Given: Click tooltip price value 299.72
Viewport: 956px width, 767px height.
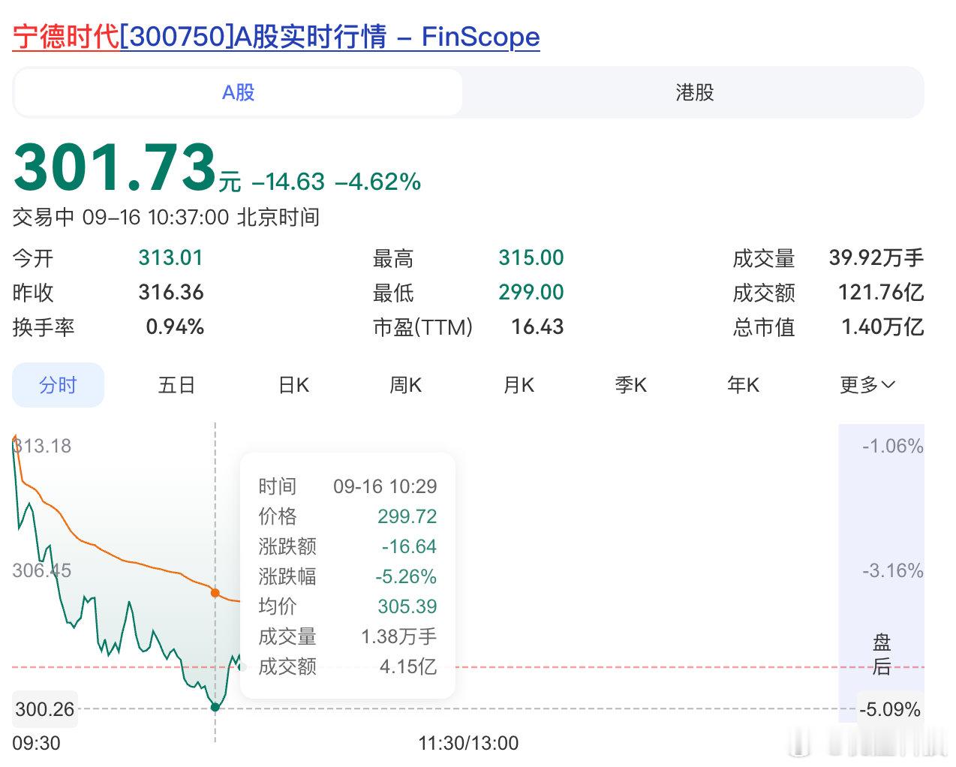Looking at the screenshot, I should (407, 516).
